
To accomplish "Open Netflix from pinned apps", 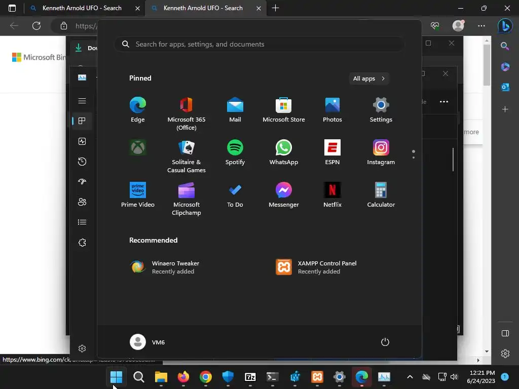I will [x=332, y=195].
